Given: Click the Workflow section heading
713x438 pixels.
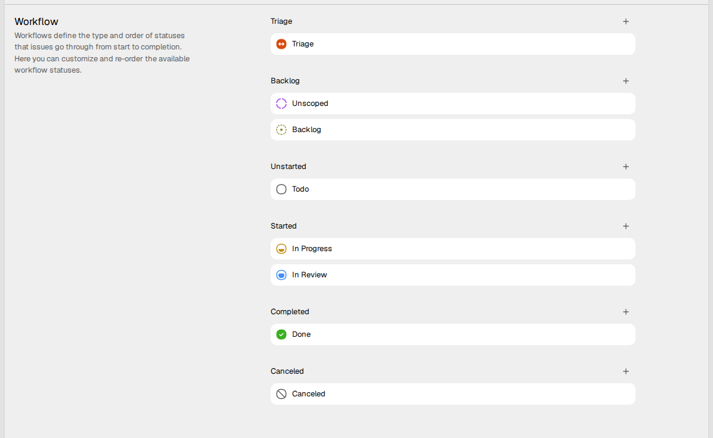Looking at the screenshot, I should pyautogui.click(x=36, y=22).
